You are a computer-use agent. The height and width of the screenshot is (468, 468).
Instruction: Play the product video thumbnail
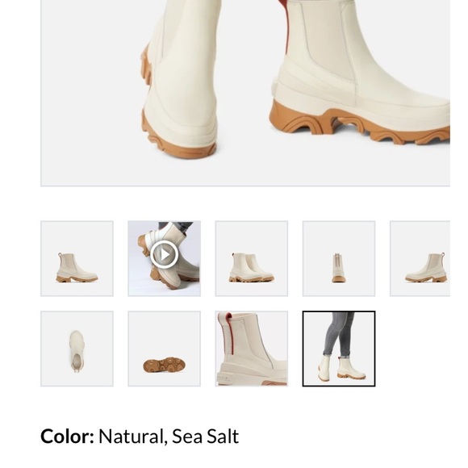(164, 258)
